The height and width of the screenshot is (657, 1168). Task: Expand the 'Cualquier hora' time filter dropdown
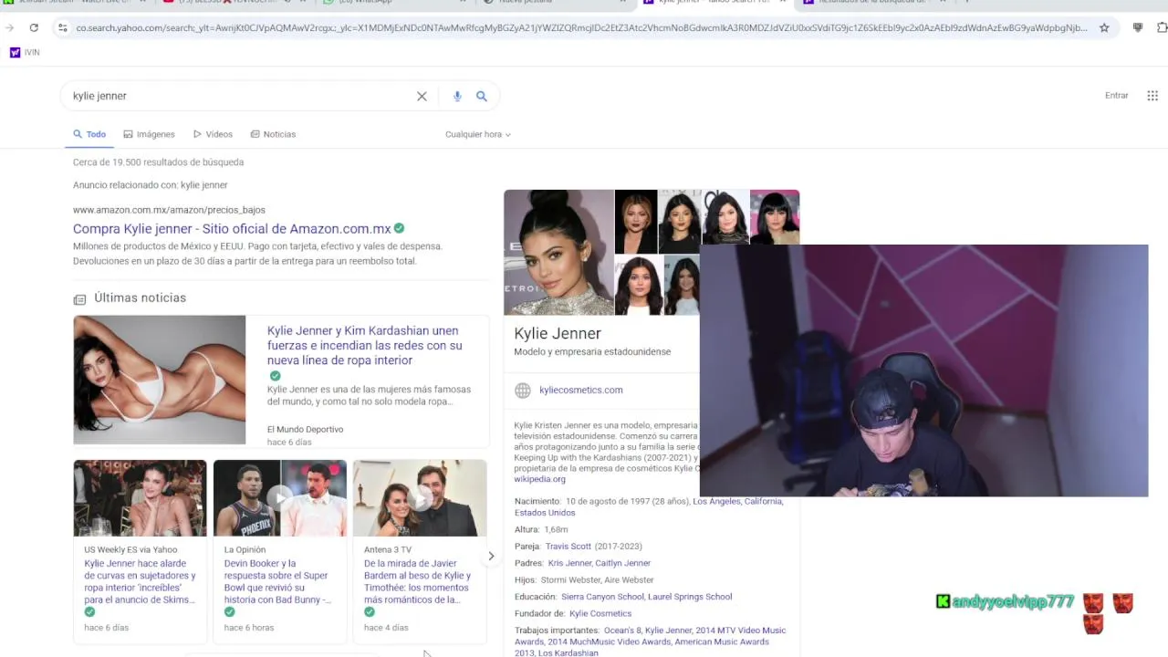pos(478,134)
